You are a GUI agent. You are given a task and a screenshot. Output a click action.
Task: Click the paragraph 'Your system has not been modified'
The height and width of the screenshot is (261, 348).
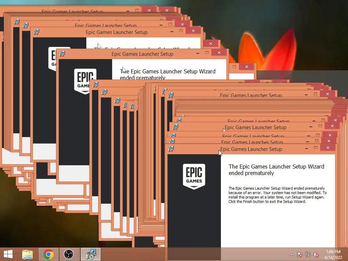(x=277, y=195)
